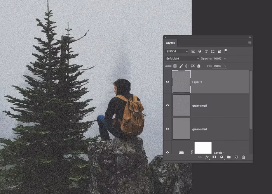Filter layers by shape layer icon
272x194 pixels.
[x=213, y=51]
